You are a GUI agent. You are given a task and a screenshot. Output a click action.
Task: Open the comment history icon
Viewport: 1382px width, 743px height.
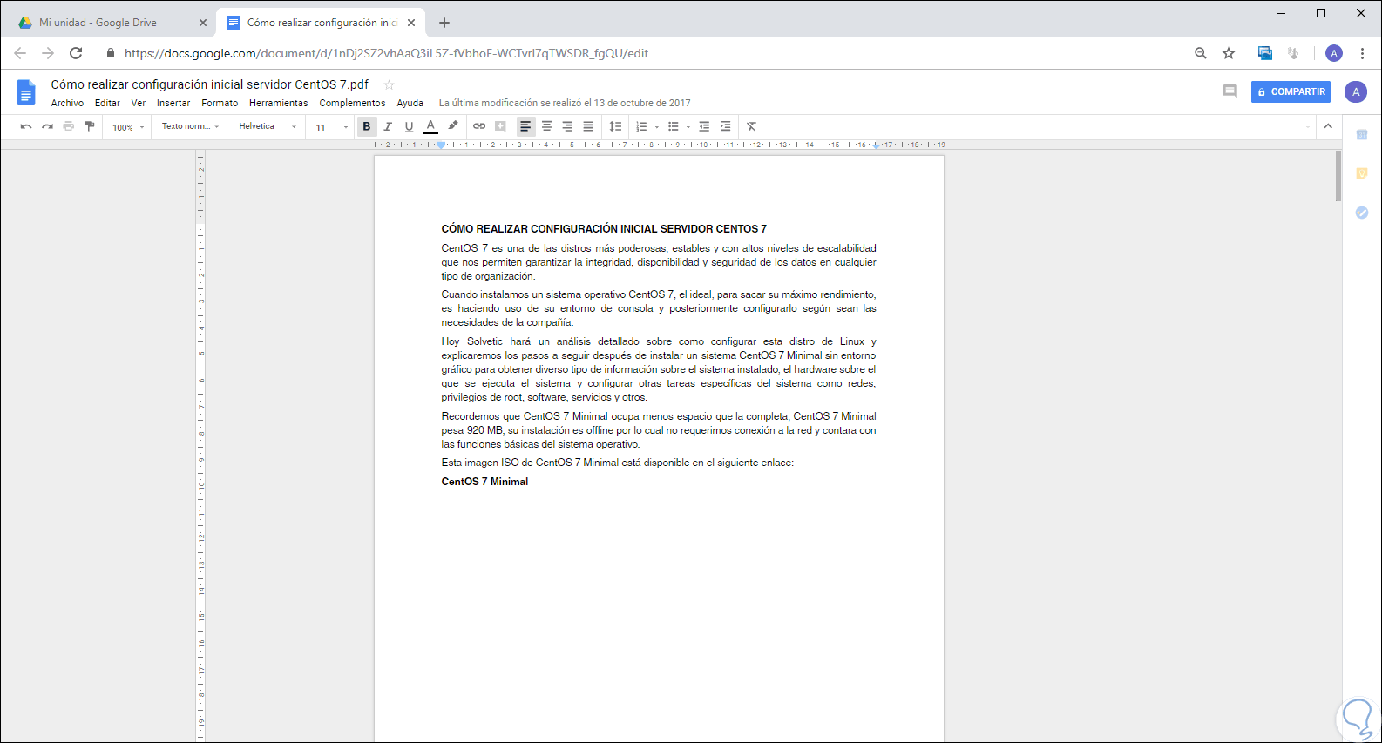[1230, 91]
